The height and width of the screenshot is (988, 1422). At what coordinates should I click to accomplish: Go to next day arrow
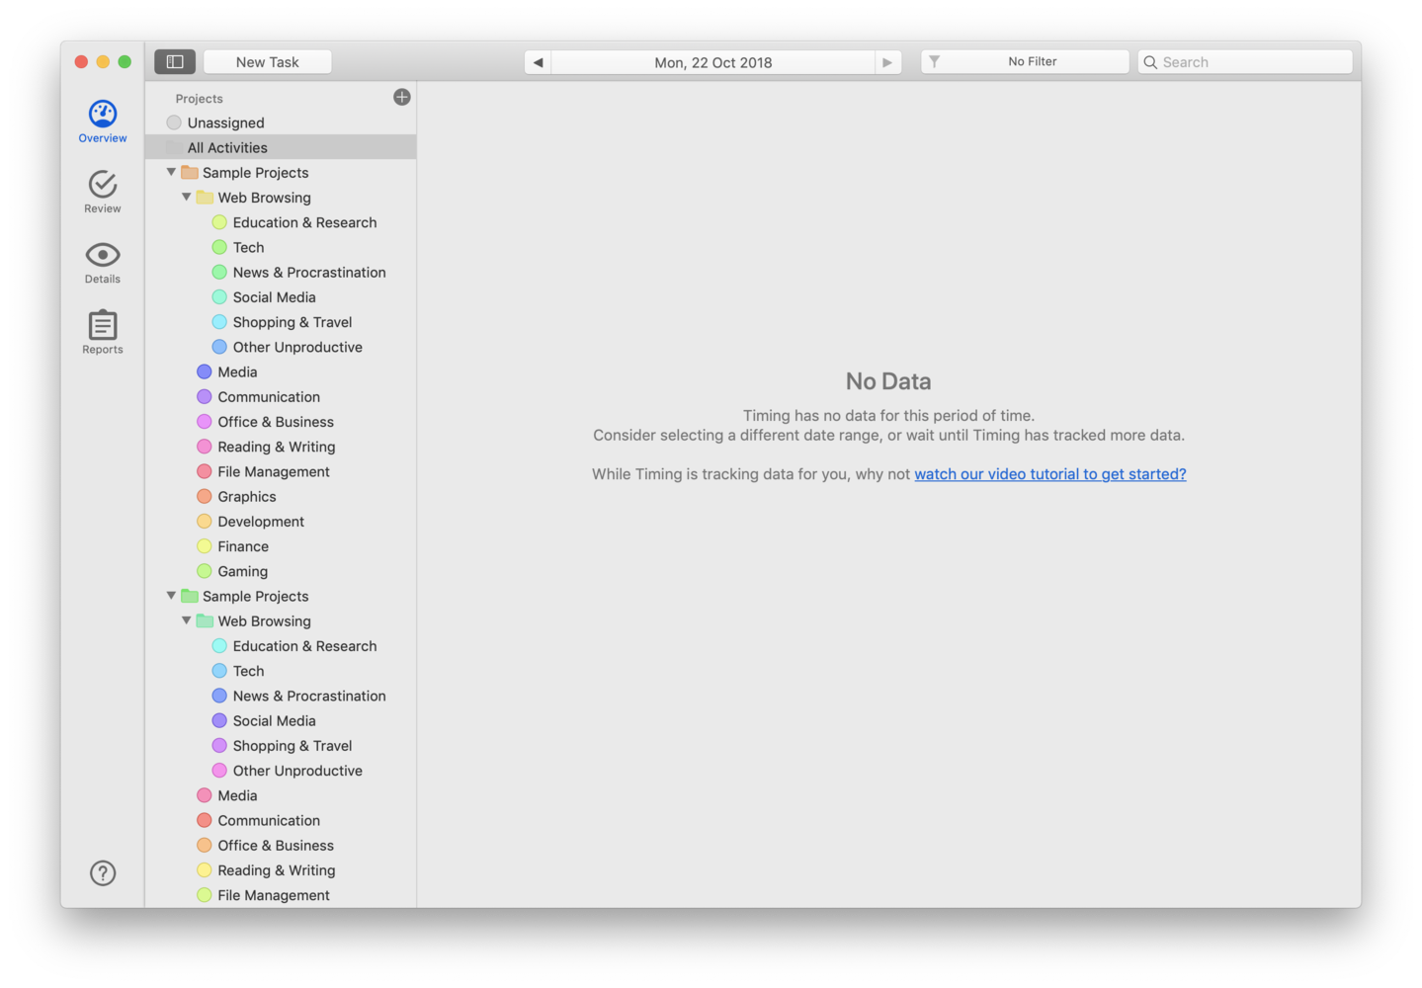click(887, 62)
